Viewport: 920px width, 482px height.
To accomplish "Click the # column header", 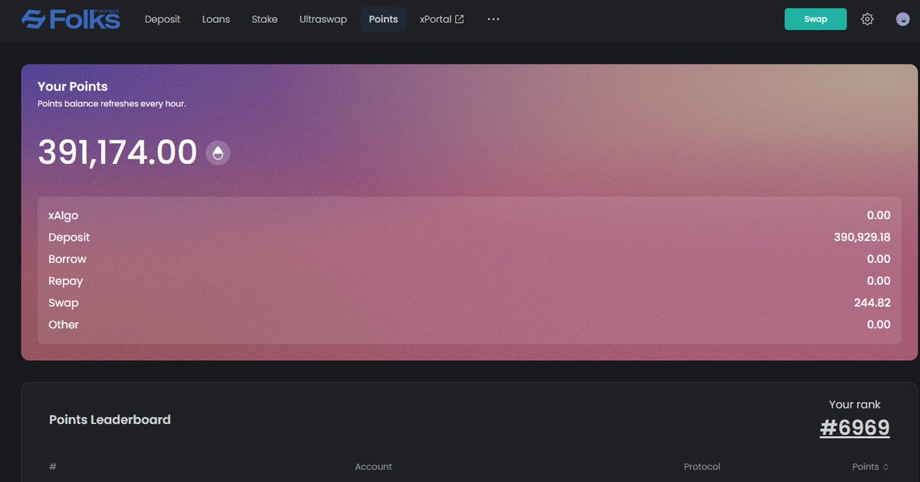I will point(53,467).
